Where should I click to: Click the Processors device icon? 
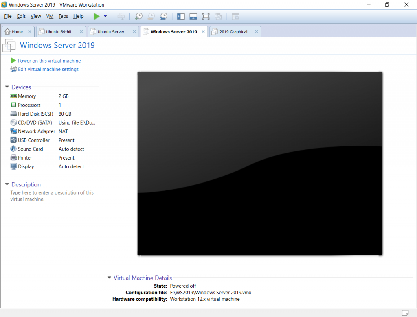pyautogui.click(x=13, y=105)
